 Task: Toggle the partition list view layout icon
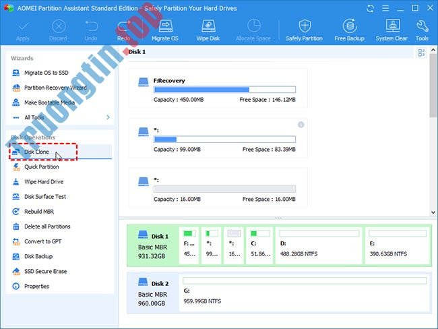[x=422, y=53]
